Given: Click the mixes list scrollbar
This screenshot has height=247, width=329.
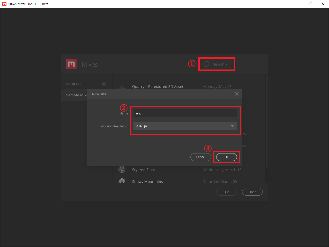Looking at the screenshot, I should 266,121.
